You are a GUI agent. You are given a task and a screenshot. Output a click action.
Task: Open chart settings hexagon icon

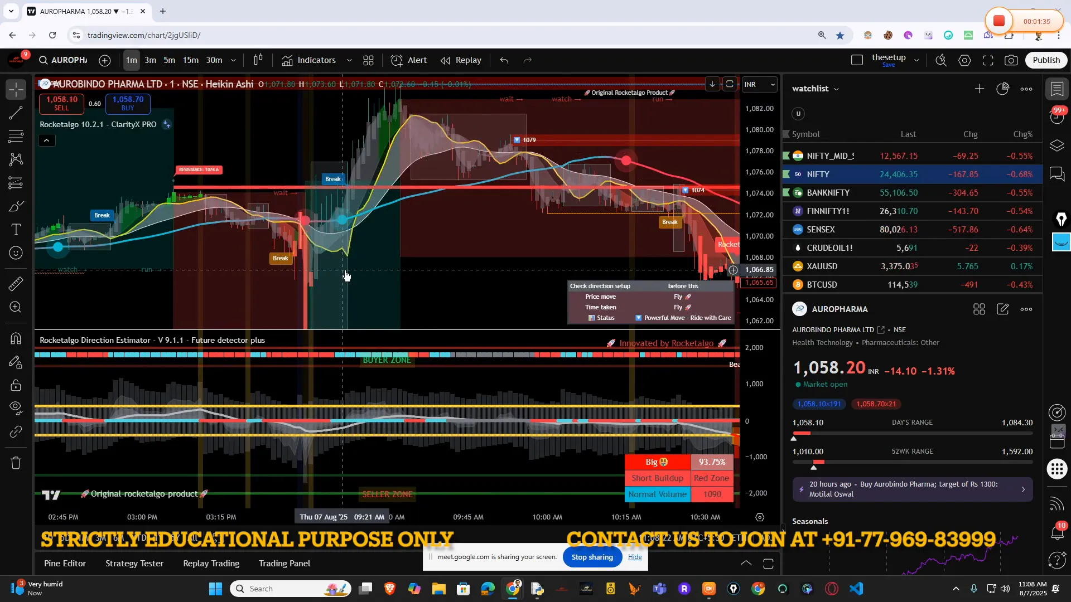click(x=965, y=60)
